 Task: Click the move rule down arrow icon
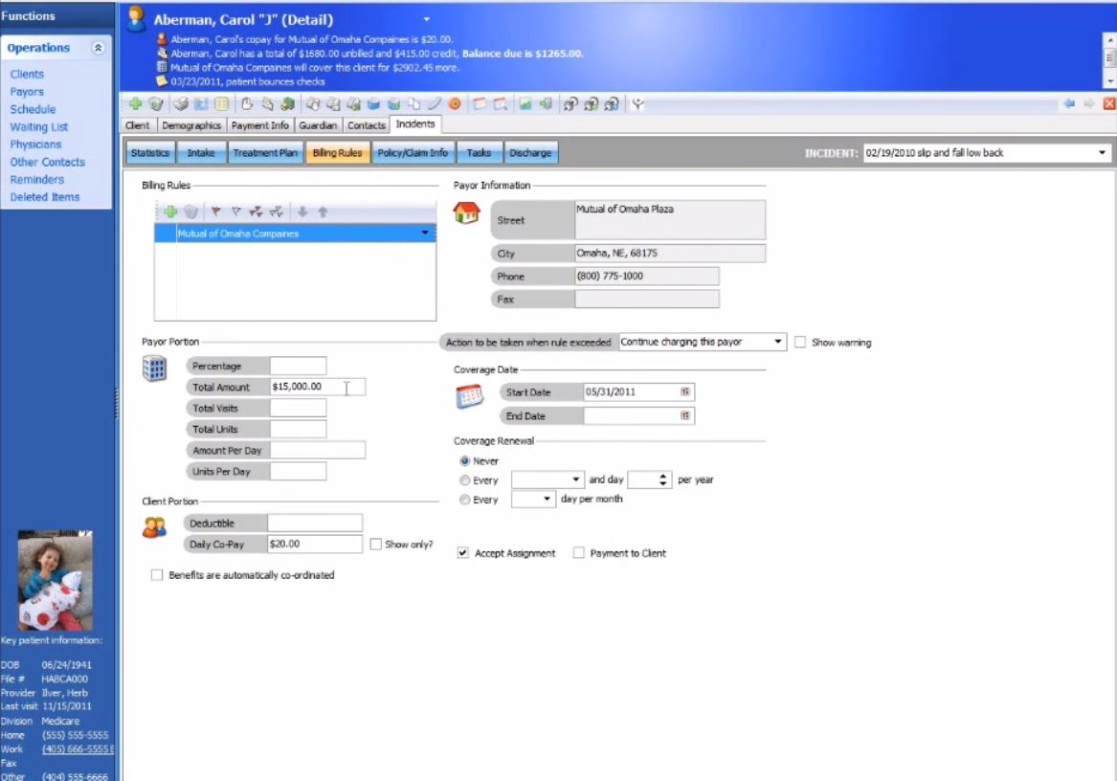(302, 212)
